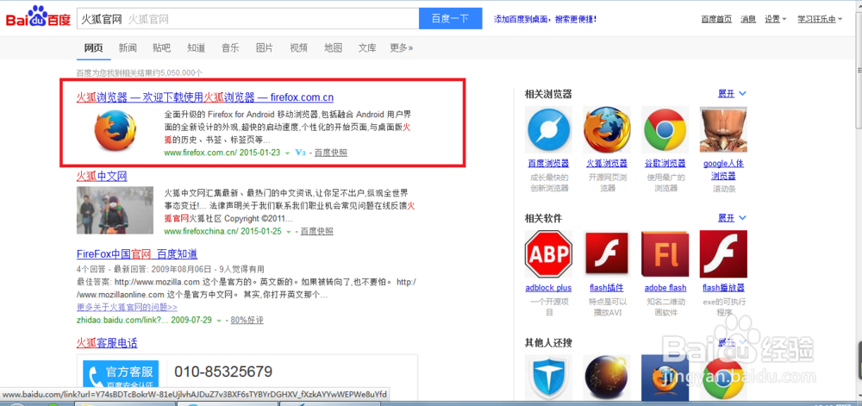Click the zhidao.baidu.com/link green URL
862x406 pixels.
pos(122,320)
